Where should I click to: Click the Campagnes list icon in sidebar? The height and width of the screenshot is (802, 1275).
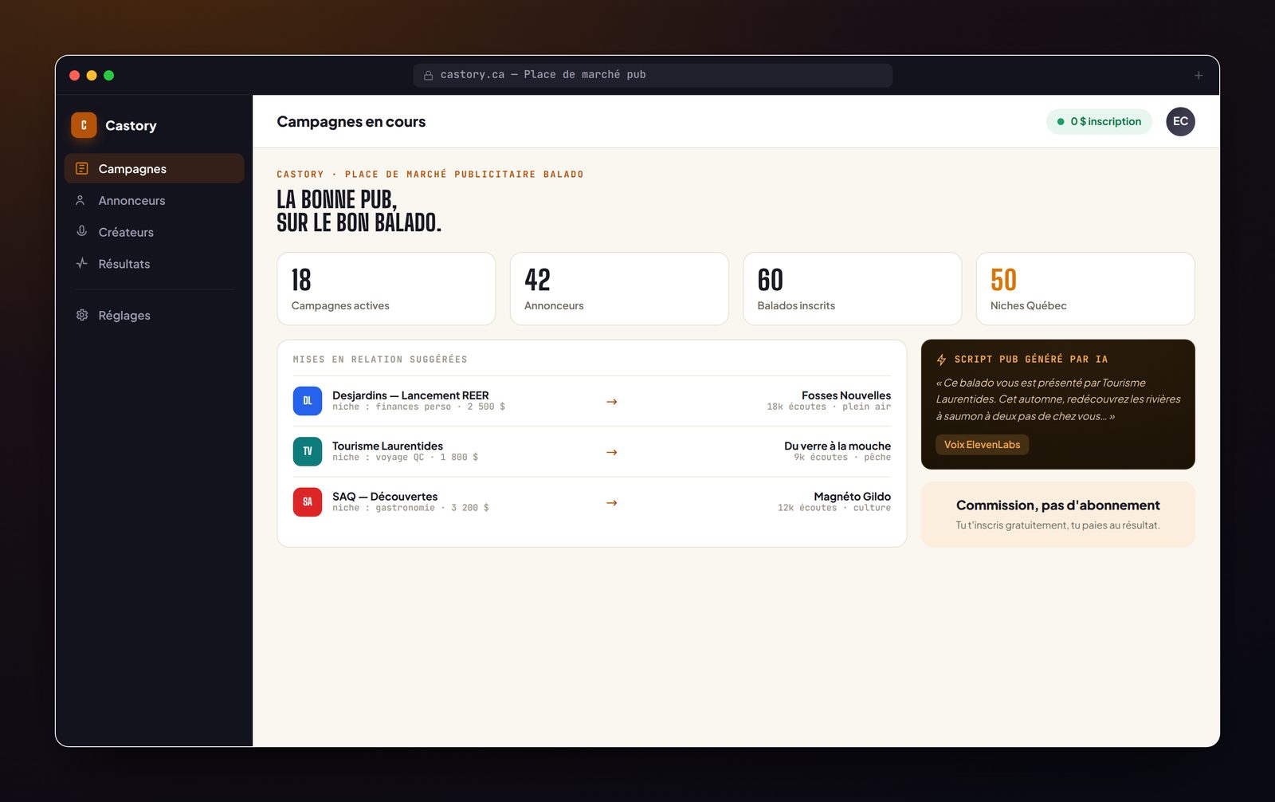81,168
